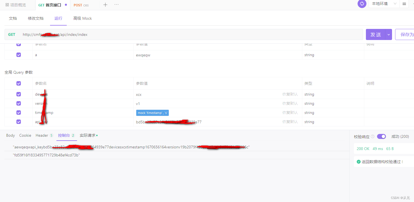The height and width of the screenshot is (202, 414).
Task: Toggle the 校验响应 switch
Action: [x=381, y=136]
